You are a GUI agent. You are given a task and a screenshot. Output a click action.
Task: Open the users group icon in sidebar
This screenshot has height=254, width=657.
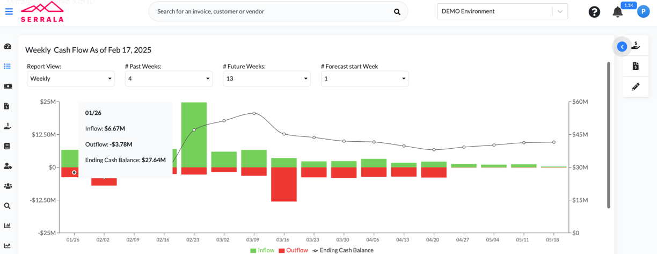(8, 186)
